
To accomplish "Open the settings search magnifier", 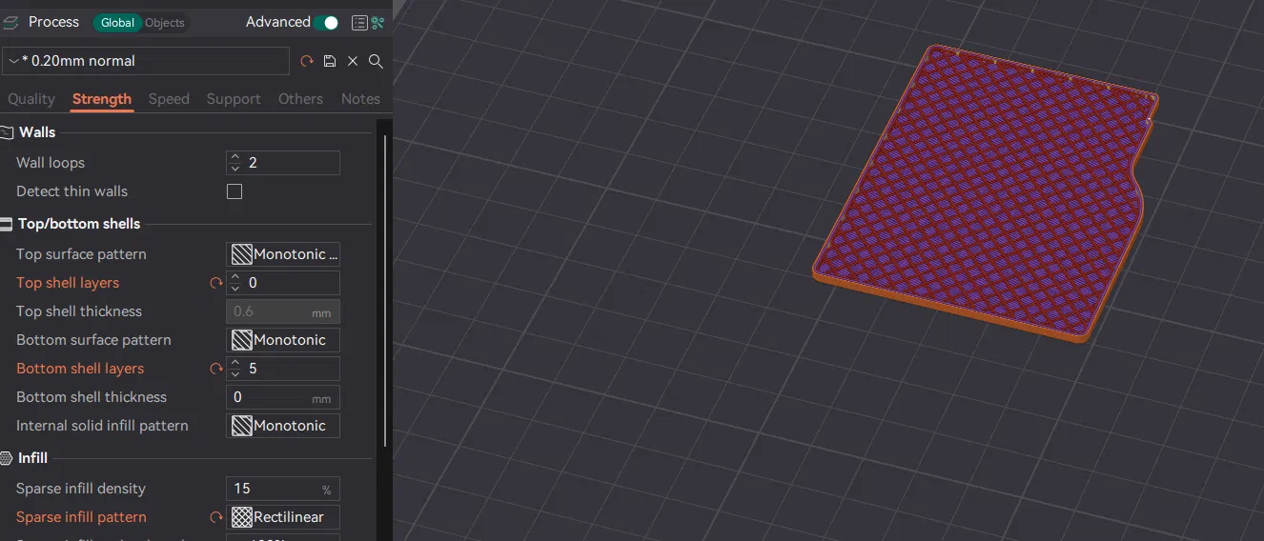I will 376,61.
